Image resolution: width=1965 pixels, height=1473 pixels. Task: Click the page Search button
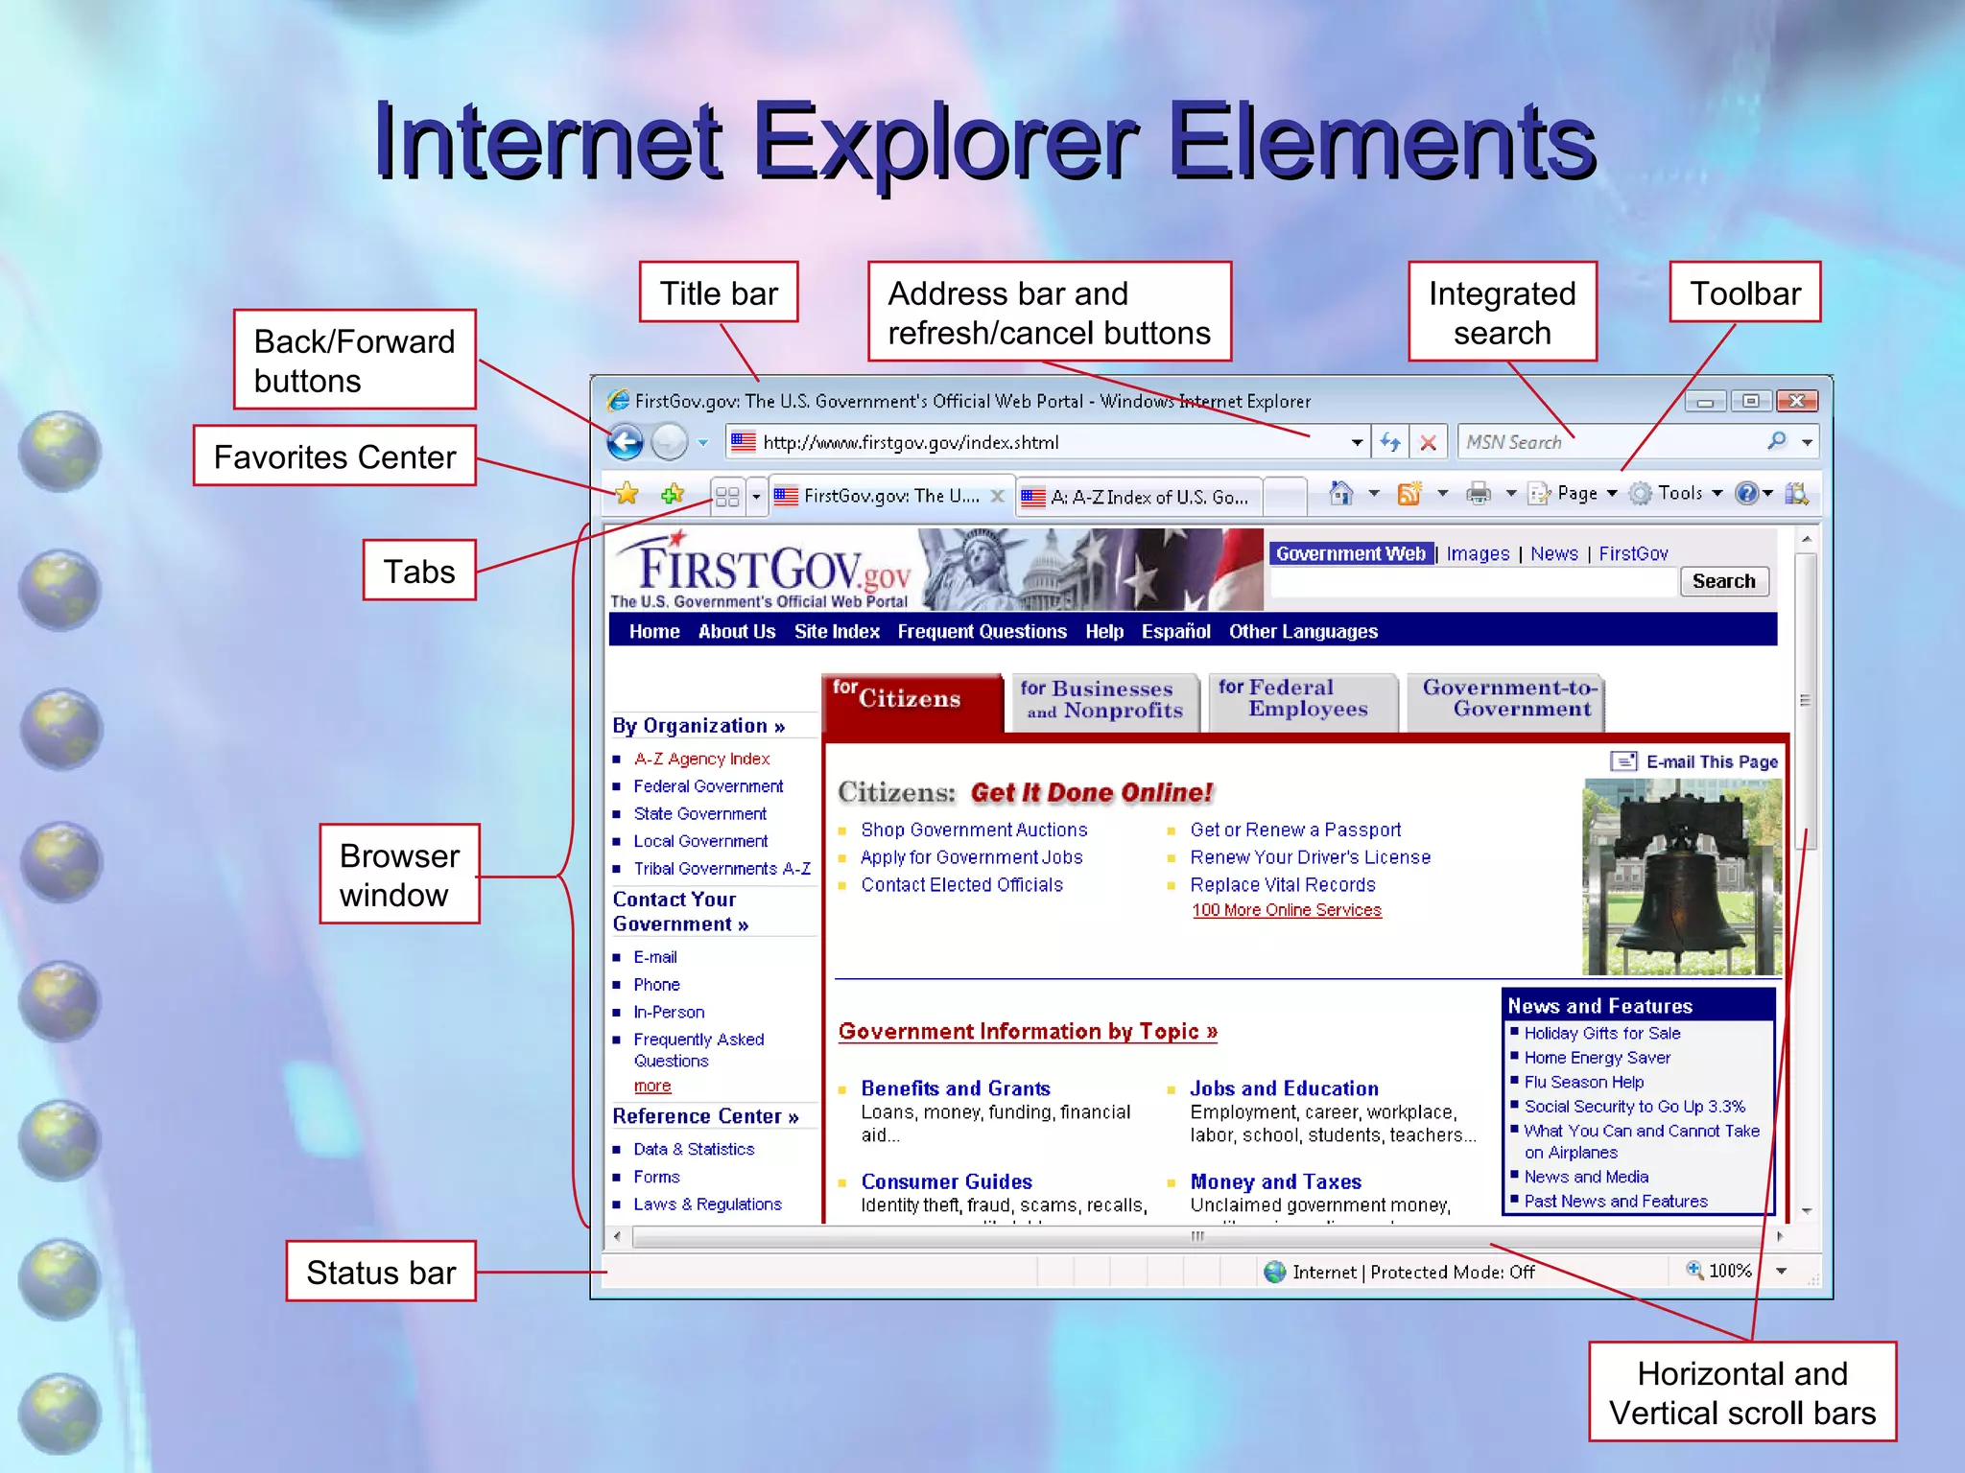coord(1724,581)
